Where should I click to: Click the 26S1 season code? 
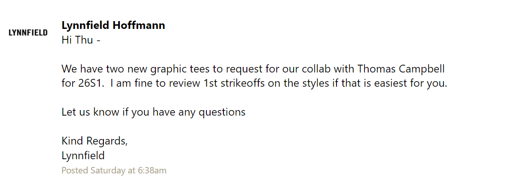[x=89, y=83]
